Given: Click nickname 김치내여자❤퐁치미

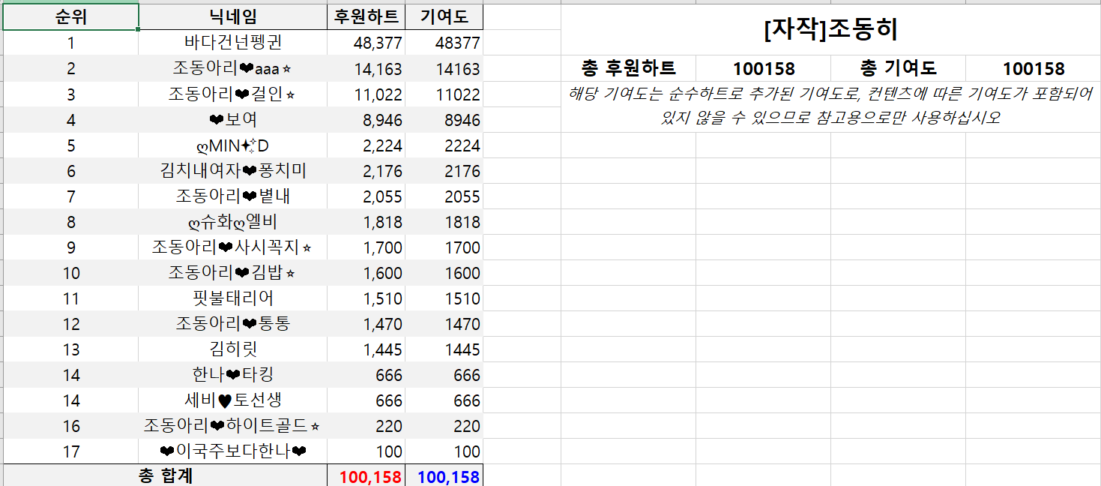Looking at the screenshot, I should [x=229, y=170].
